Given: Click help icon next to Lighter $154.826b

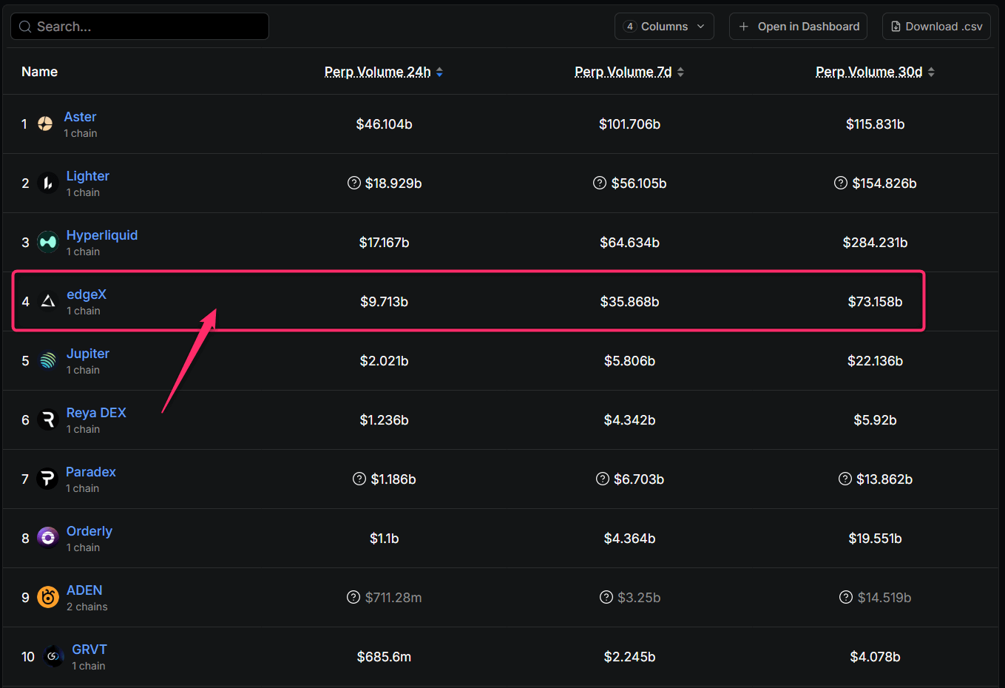Looking at the screenshot, I should [841, 183].
